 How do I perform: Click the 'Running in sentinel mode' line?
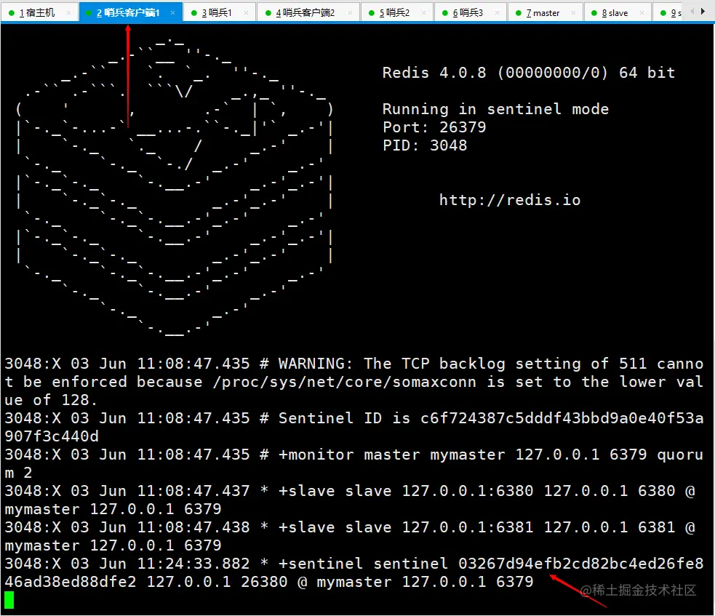tap(495, 109)
